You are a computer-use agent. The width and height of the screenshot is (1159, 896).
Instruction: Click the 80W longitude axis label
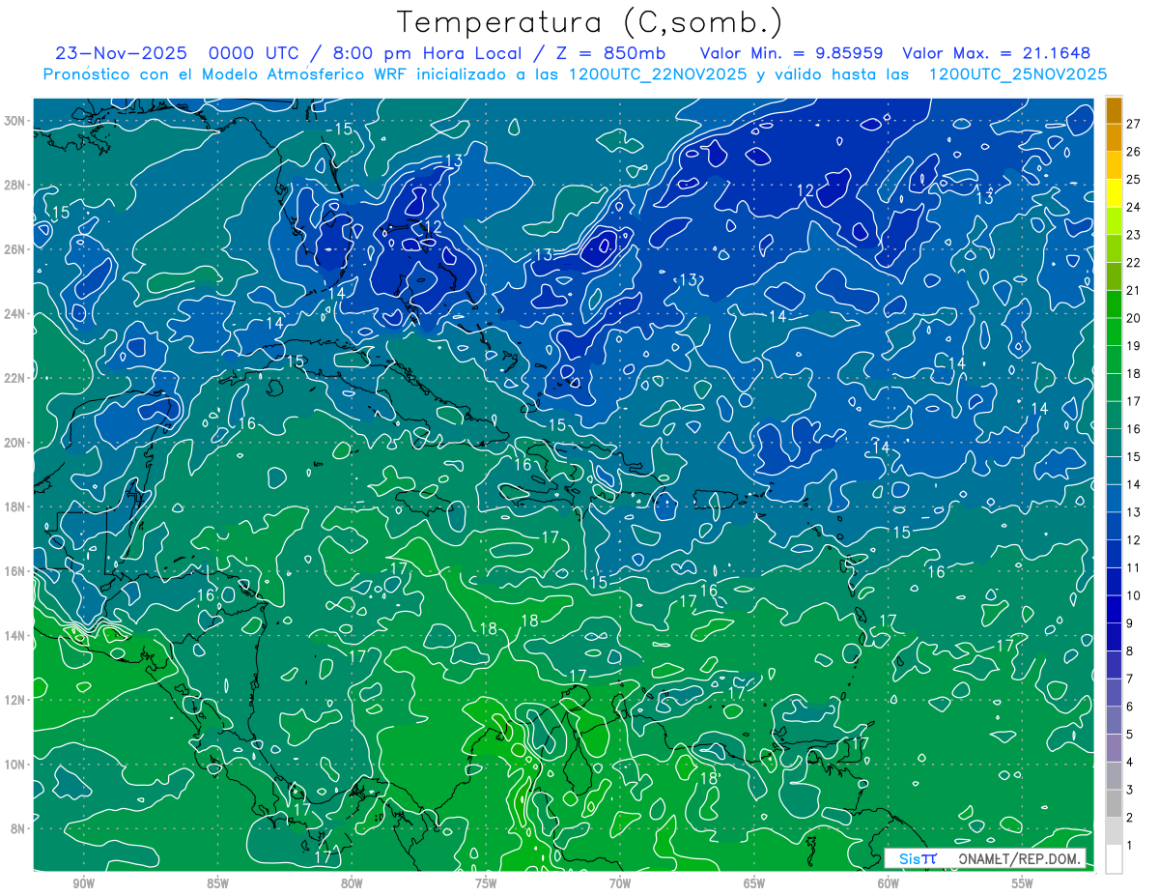(352, 883)
